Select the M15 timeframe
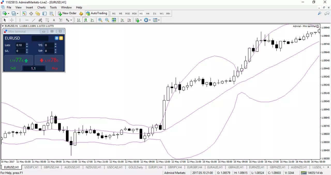This screenshot has width=331, height=175. pyautogui.click(x=127, y=13)
